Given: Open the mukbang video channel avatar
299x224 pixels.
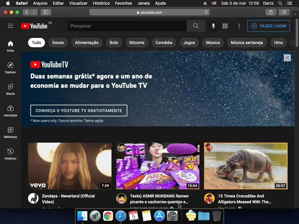Looking at the screenshot, I should (x=121, y=198).
